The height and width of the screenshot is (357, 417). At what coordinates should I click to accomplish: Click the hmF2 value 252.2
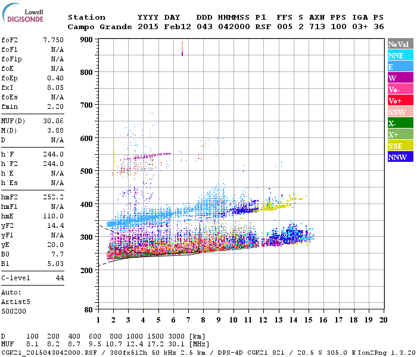53,197
